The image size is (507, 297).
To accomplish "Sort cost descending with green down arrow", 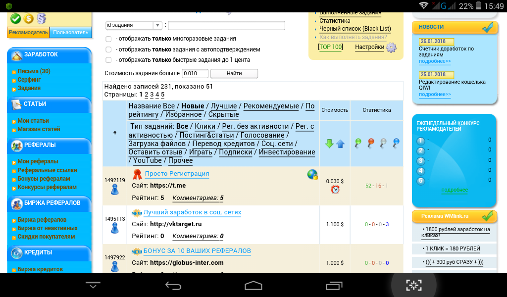I will pyautogui.click(x=329, y=144).
